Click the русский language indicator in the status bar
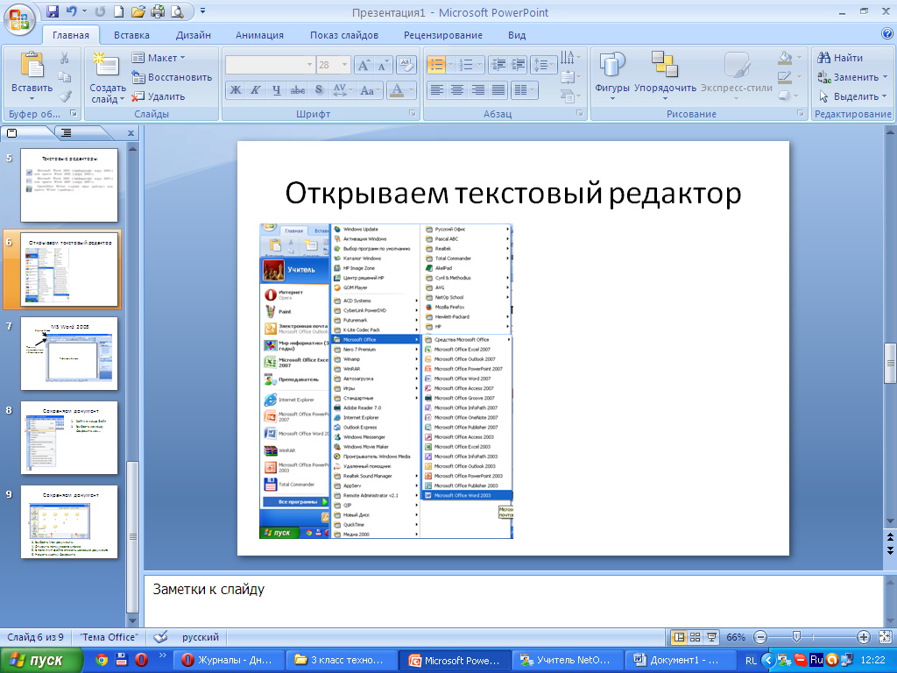The width and height of the screenshot is (897, 673). (x=201, y=637)
